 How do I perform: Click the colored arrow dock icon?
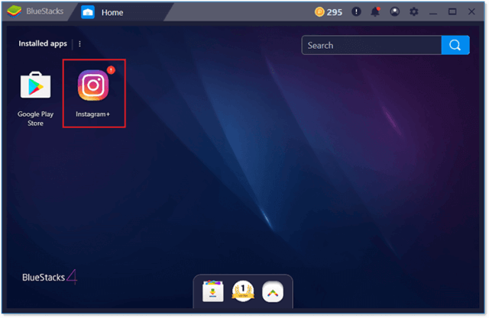pyautogui.click(x=273, y=292)
